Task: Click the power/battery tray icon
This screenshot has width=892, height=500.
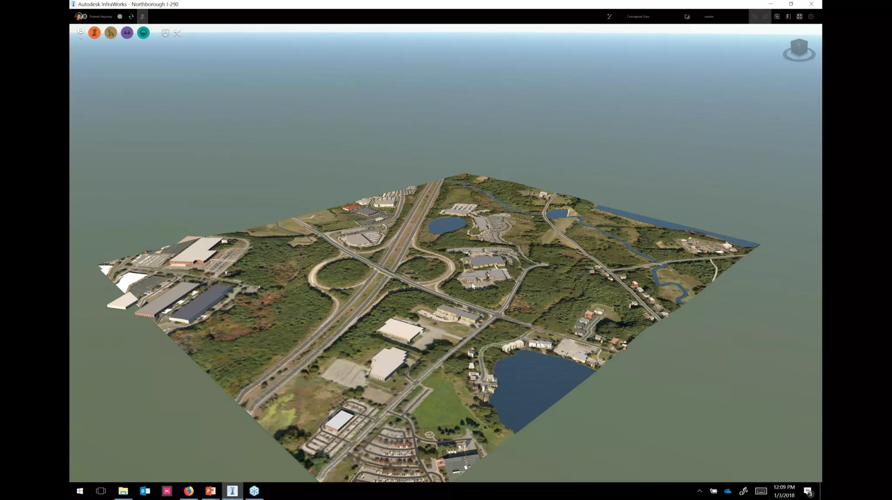Action: pyautogui.click(x=713, y=491)
